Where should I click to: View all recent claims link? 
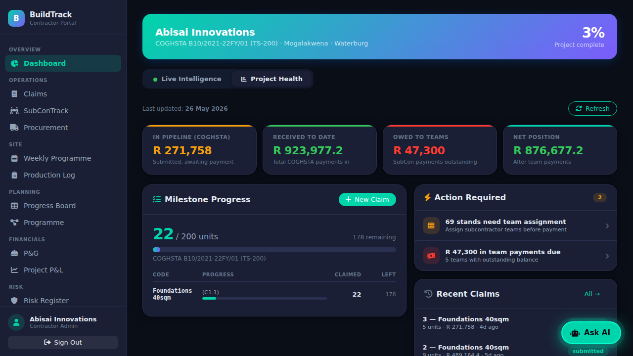(592, 294)
